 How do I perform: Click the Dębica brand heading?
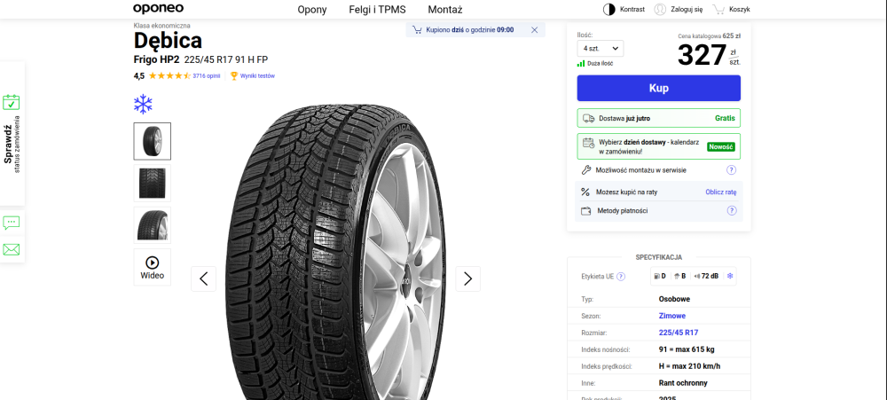[168, 41]
